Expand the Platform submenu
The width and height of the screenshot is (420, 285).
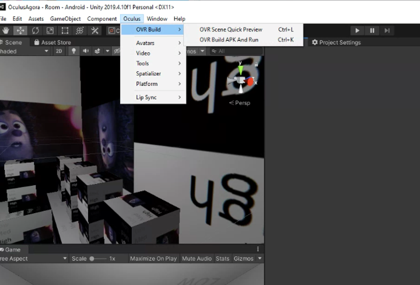coord(153,84)
